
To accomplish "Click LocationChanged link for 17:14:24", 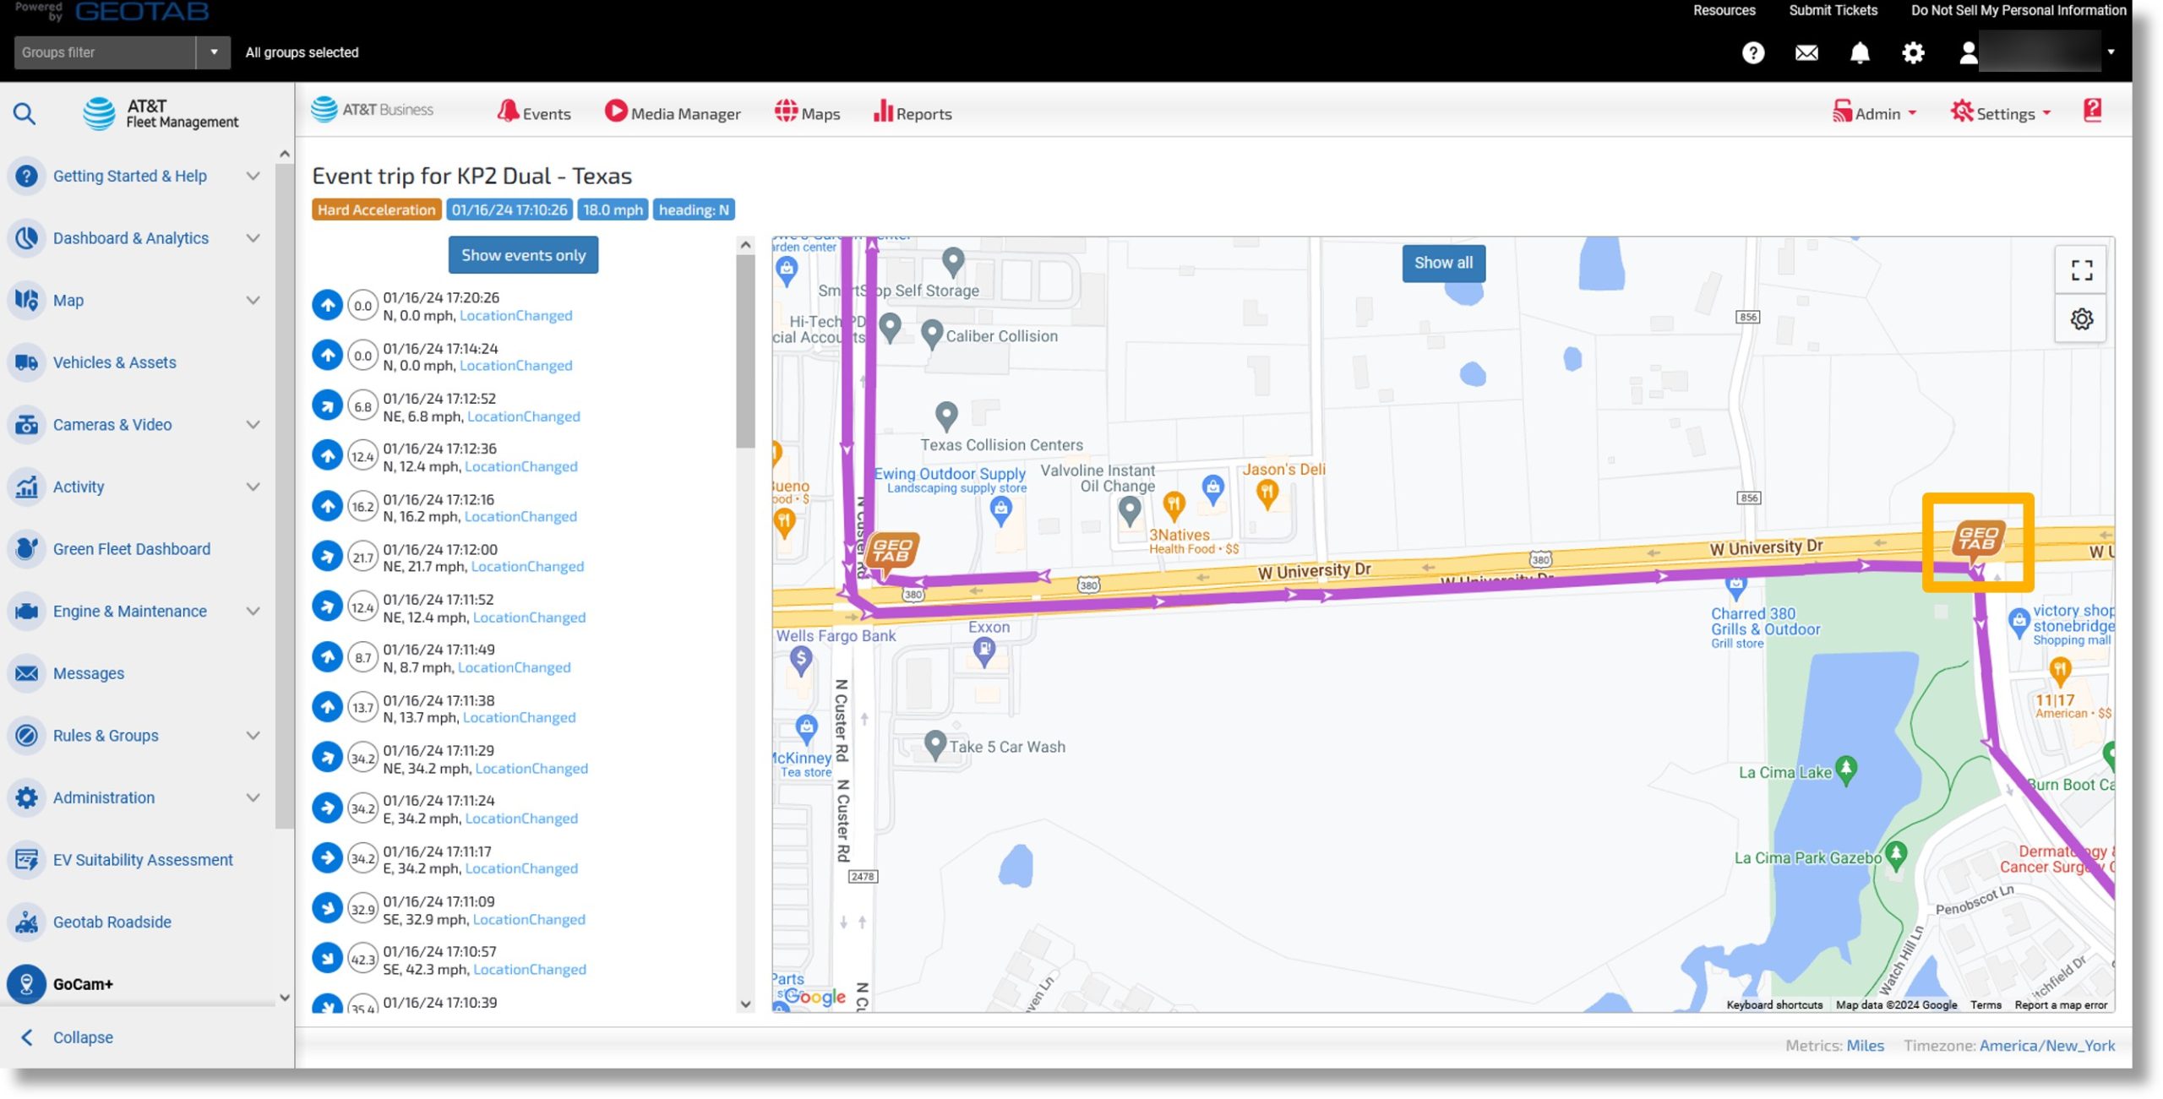I will (515, 366).
